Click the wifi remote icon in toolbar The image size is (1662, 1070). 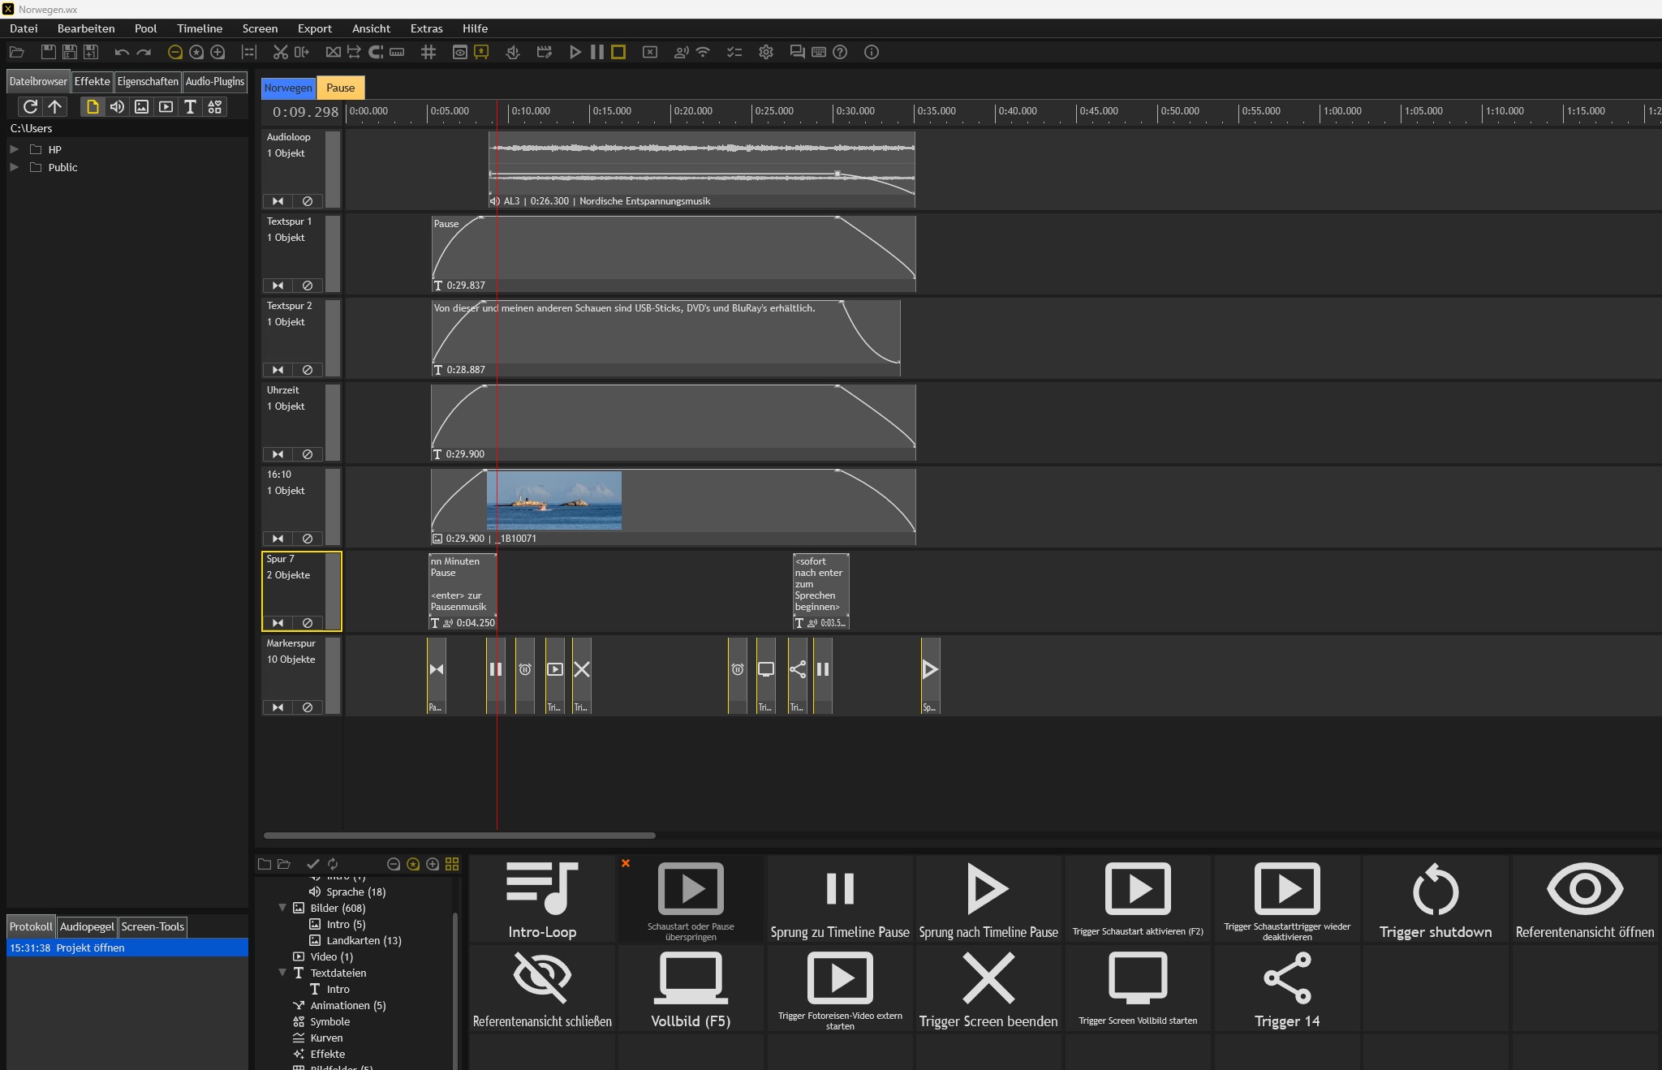pos(703,52)
